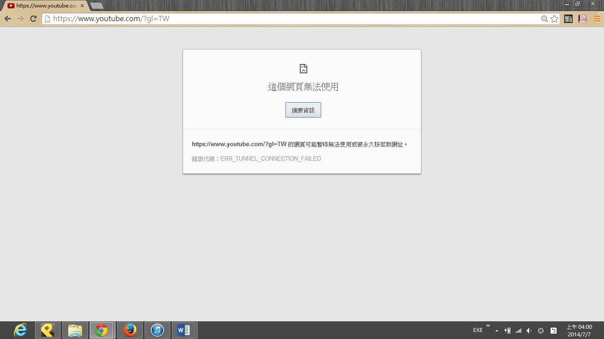Open the taskbar clock and date
The height and width of the screenshot is (339, 604).
pos(579,331)
